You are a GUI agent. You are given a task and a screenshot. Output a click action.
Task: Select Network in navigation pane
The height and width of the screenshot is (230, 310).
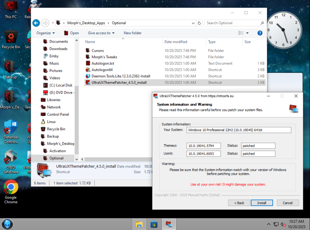coord(54,107)
